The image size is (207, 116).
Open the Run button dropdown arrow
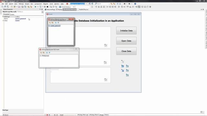pos(38,7)
